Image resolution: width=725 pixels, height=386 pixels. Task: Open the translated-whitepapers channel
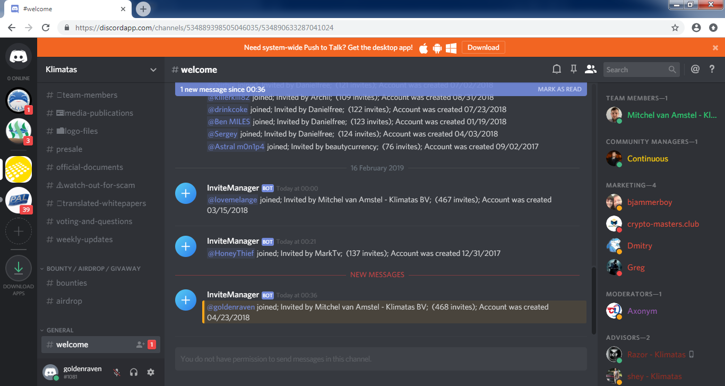101,203
